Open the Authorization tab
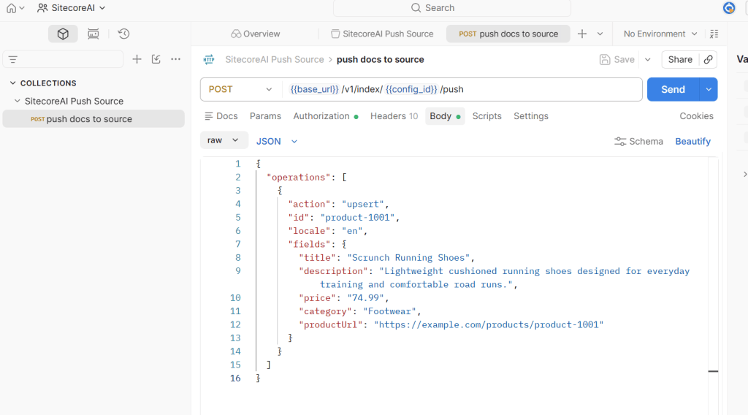Image resolution: width=748 pixels, height=415 pixels. [325, 116]
